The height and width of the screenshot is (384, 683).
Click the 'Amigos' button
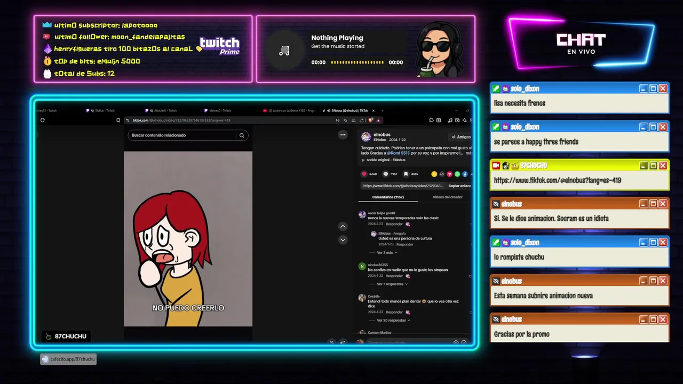click(x=460, y=137)
